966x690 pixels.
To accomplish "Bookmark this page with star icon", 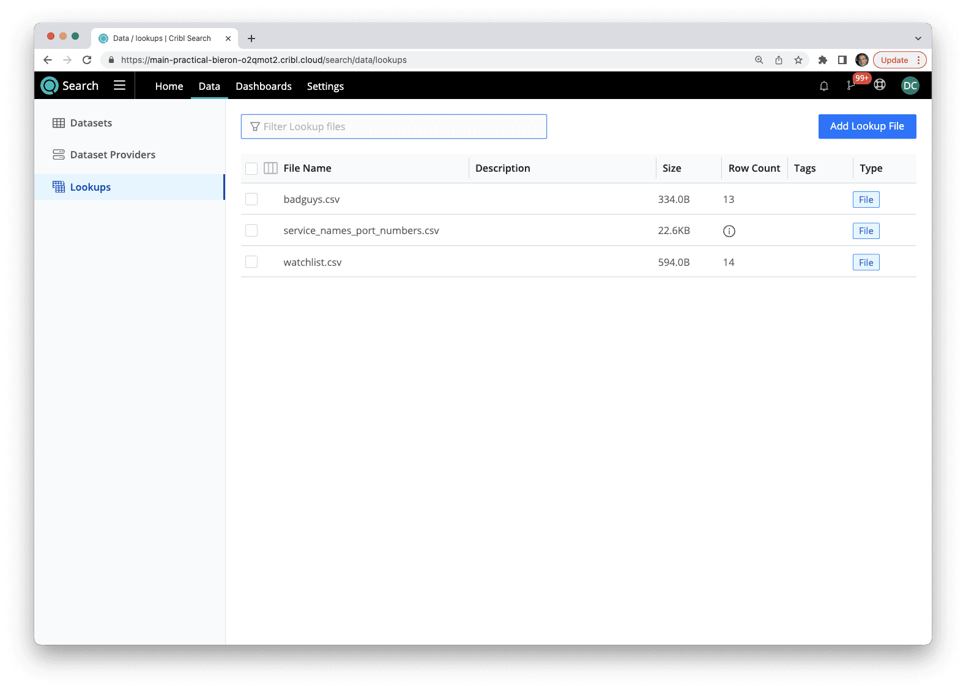I will coord(798,60).
